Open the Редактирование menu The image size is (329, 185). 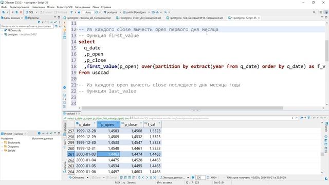(20, 7)
